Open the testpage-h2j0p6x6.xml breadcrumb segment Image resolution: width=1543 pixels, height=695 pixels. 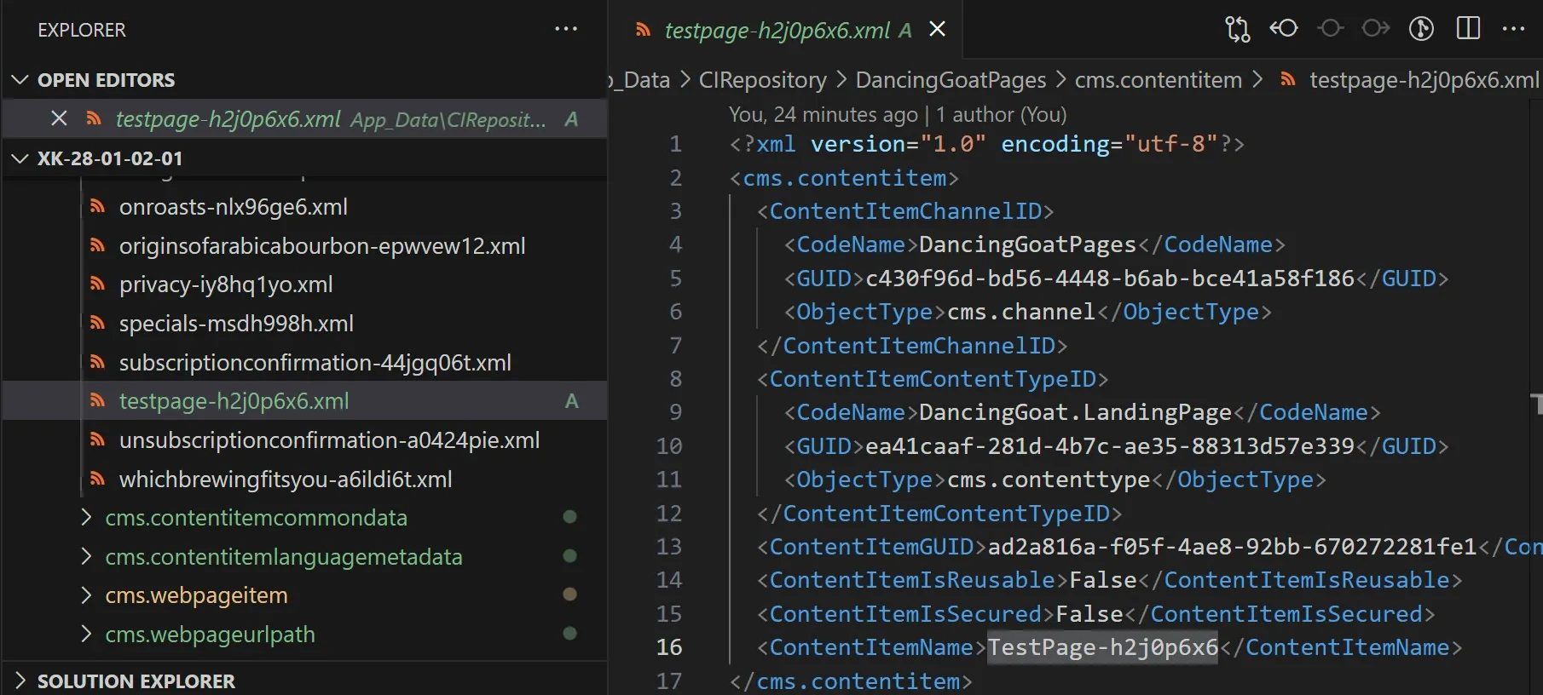1424,80
